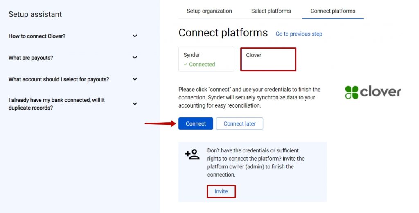
Task: Click the Clover logo image
Action: point(373,92)
